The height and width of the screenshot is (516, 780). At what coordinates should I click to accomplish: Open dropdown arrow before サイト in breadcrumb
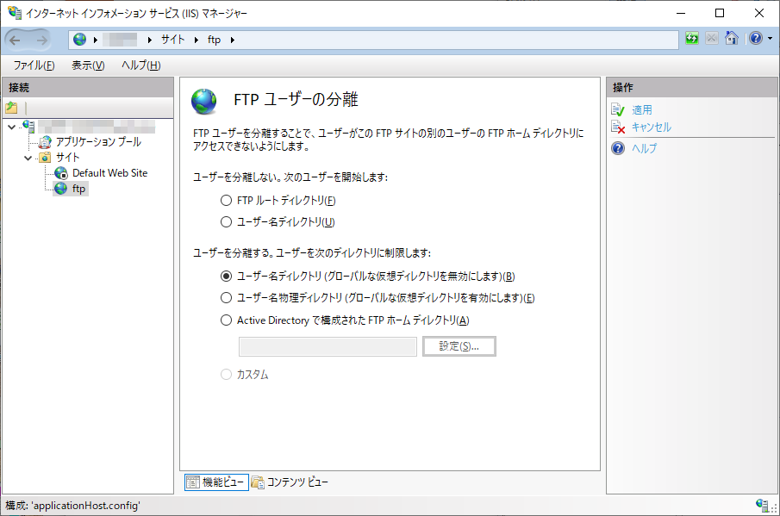[x=149, y=40]
